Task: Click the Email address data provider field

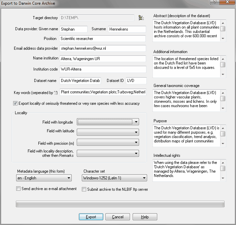Action: coord(103,49)
